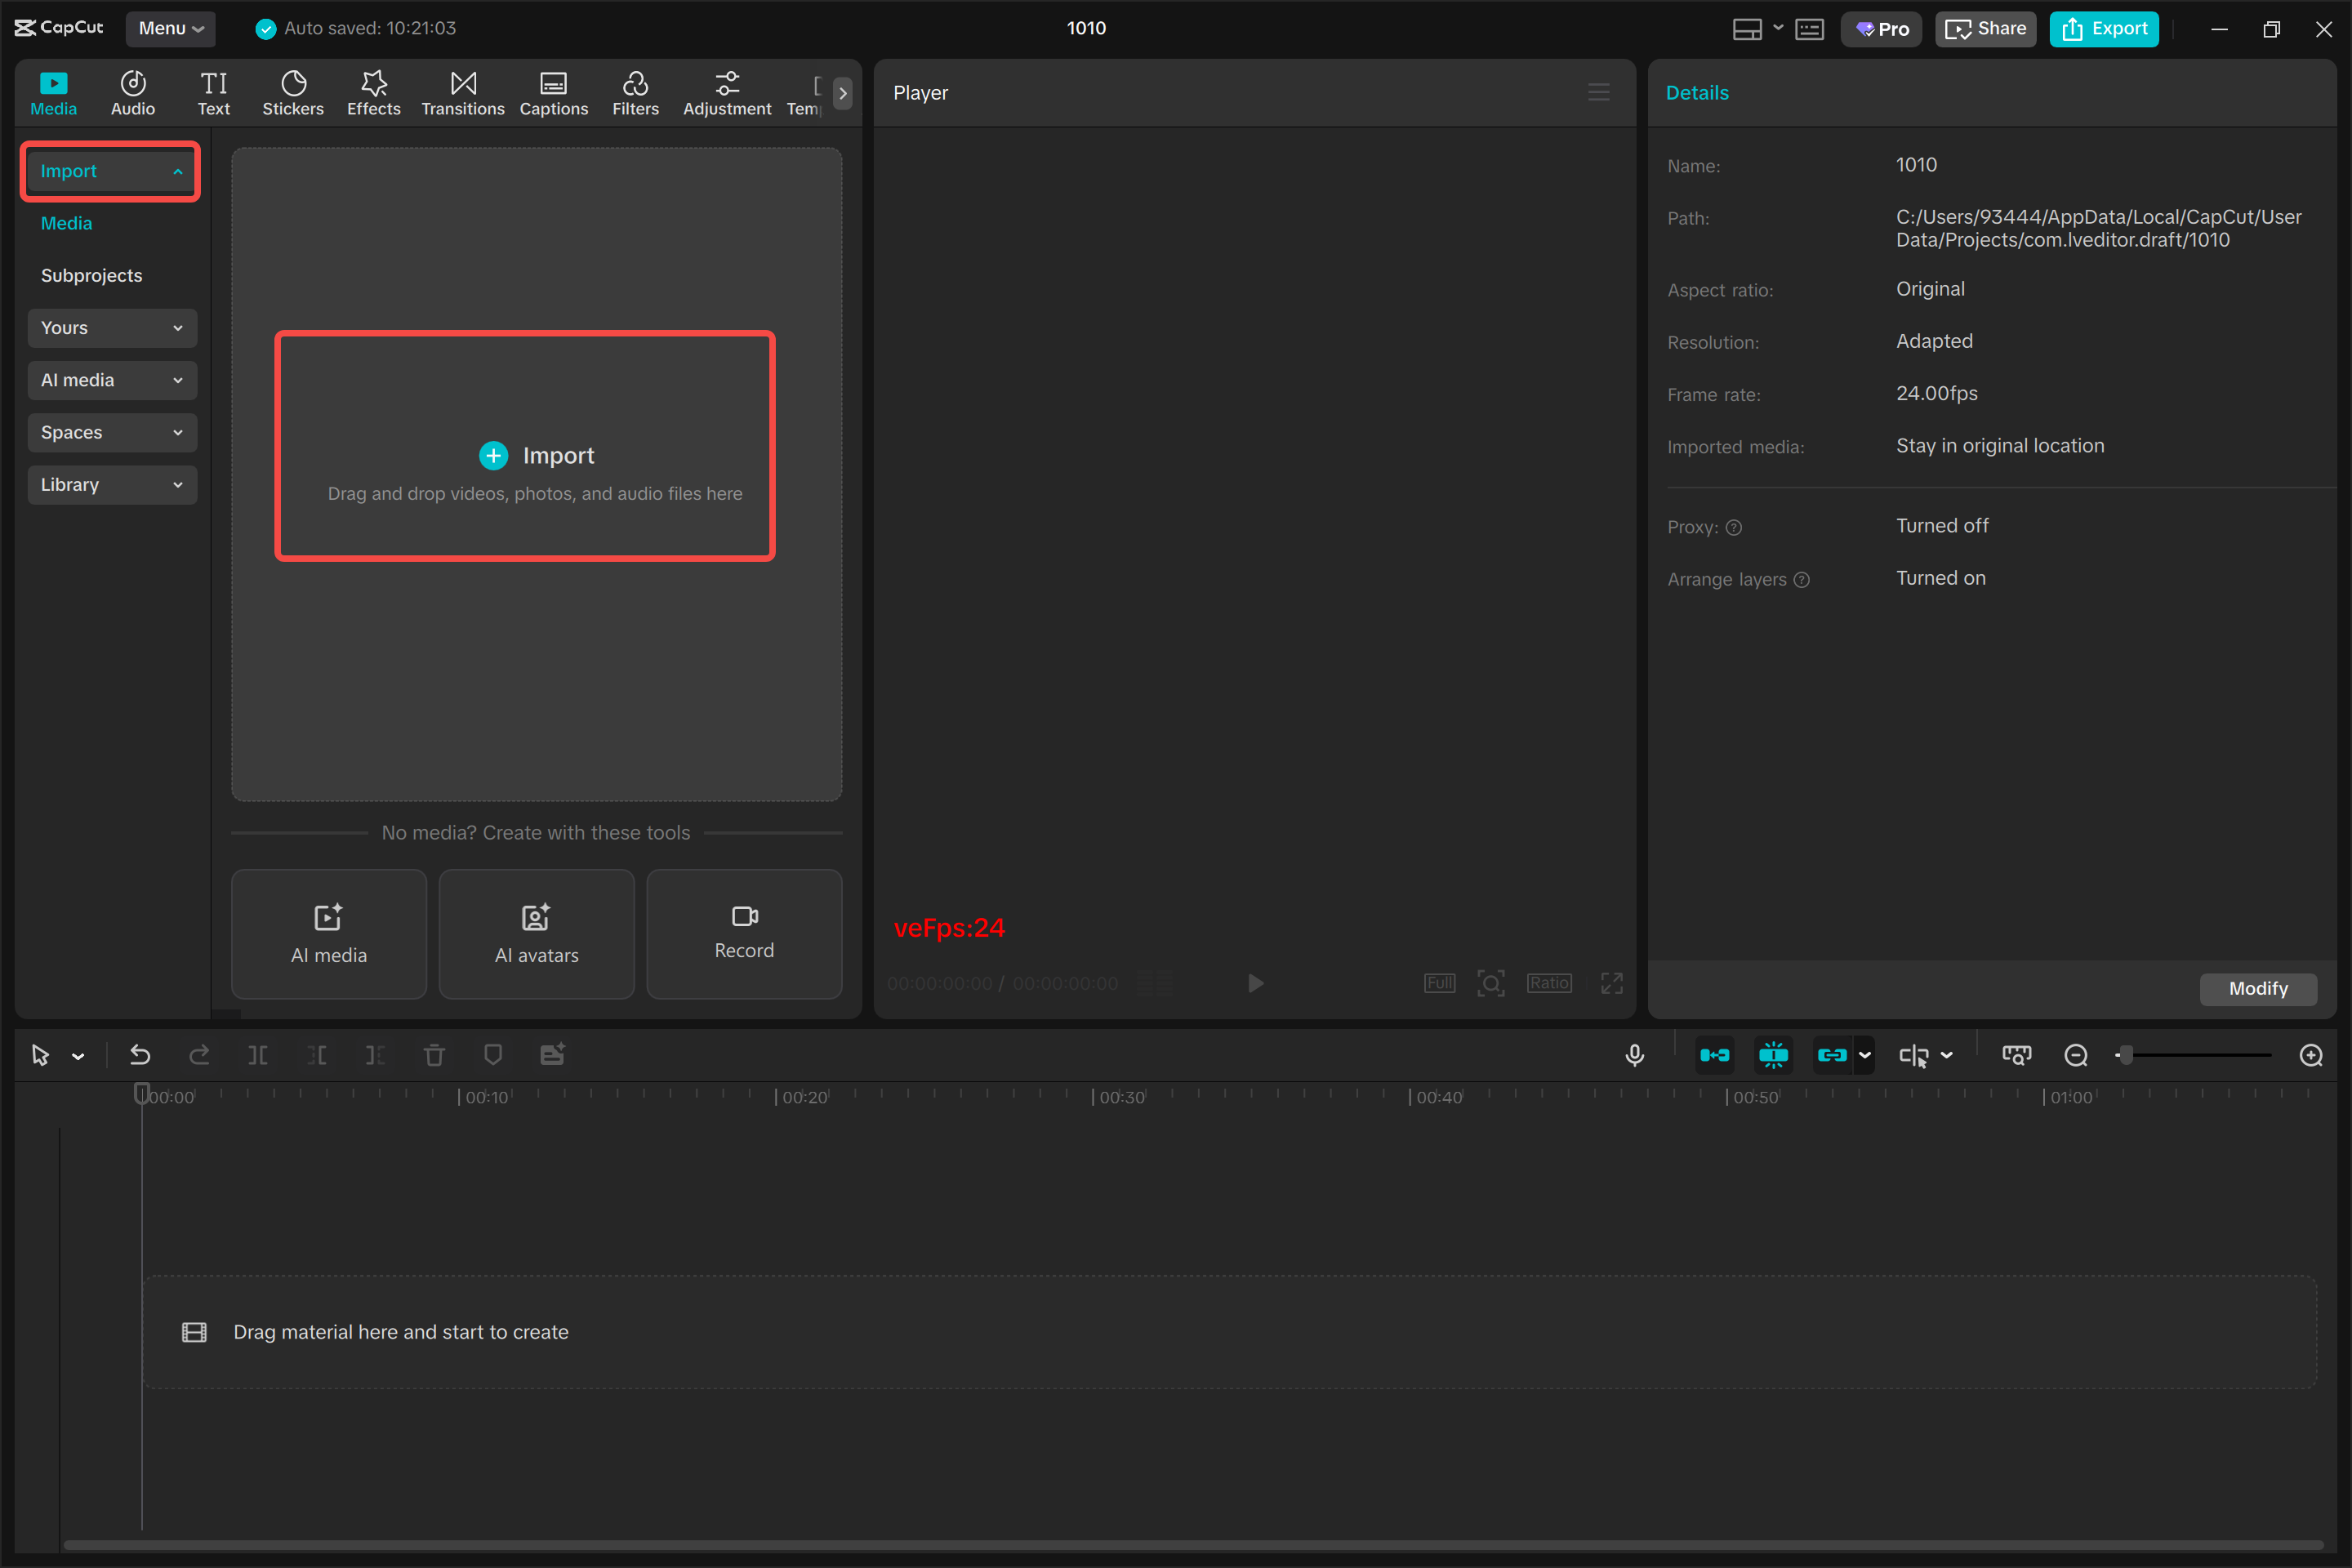
Task: Expand the AI media sidebar section
Action: (x=112, y=380)
